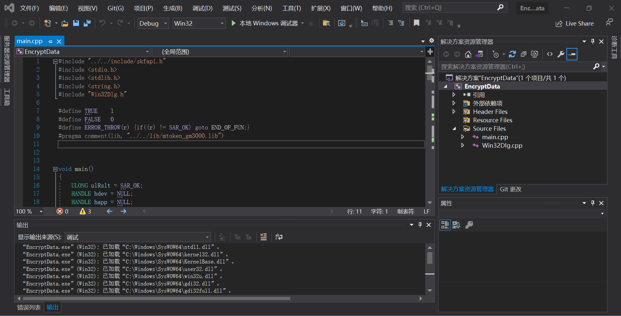Collapse the void main() code block

tap(55, 169)
